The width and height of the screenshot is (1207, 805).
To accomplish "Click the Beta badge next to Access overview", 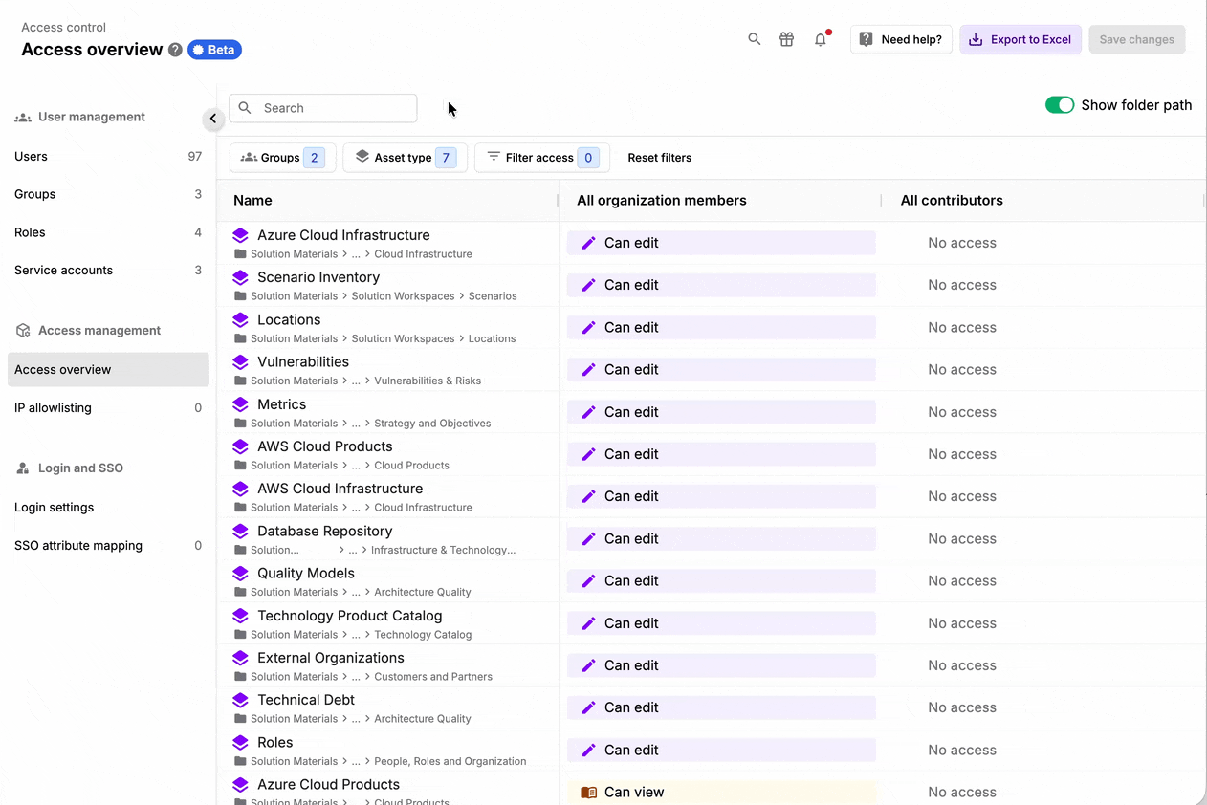I will tap(214, 49).
